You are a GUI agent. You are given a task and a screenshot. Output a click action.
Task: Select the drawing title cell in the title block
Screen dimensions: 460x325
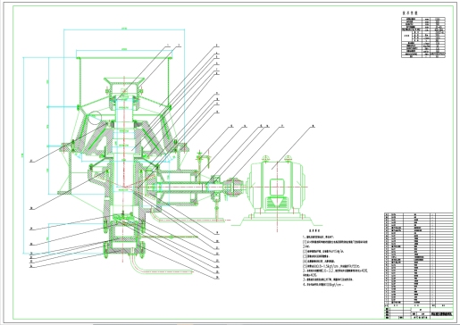441,314
